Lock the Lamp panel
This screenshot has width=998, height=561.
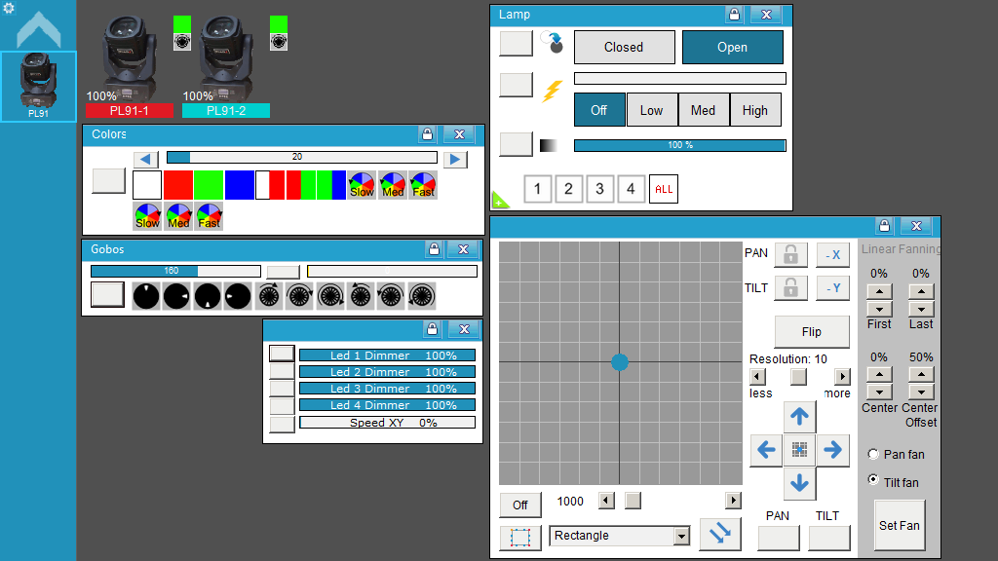click(x=734, y=14)
